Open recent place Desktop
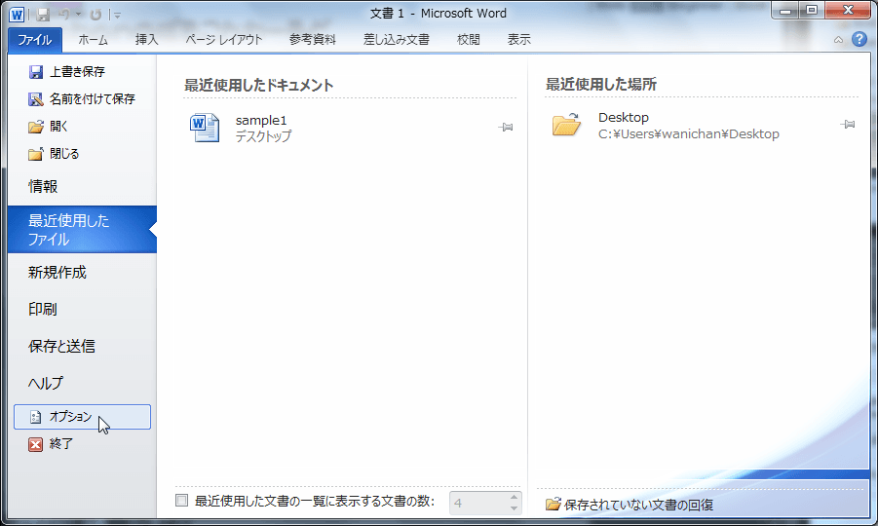Image resolution: width=878 pixels, height=526 pixels. (x=701, y=126)
